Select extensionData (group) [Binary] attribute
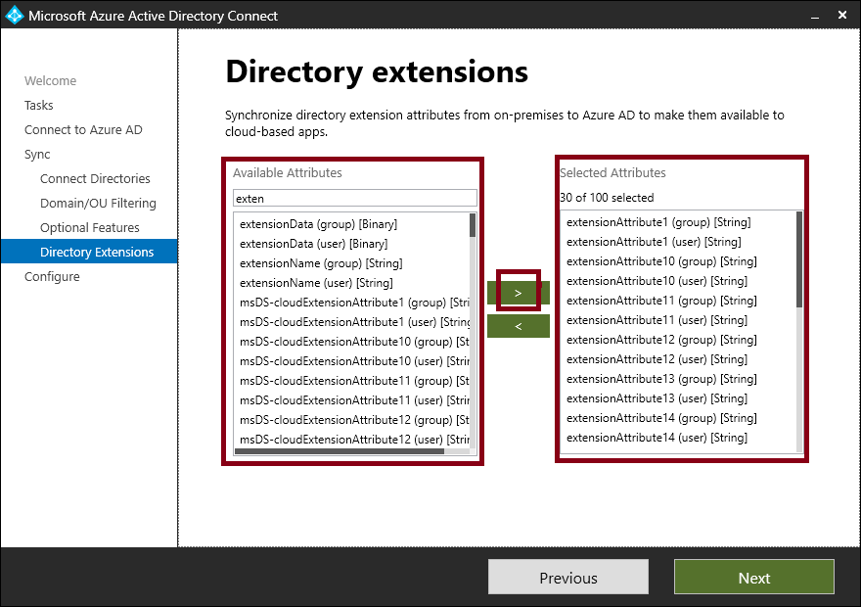 319,224
